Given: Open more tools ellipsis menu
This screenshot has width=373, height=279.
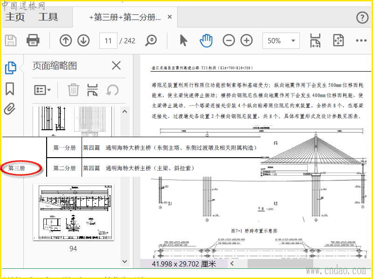Looking at the screenshot, I should tap(361, 40).
